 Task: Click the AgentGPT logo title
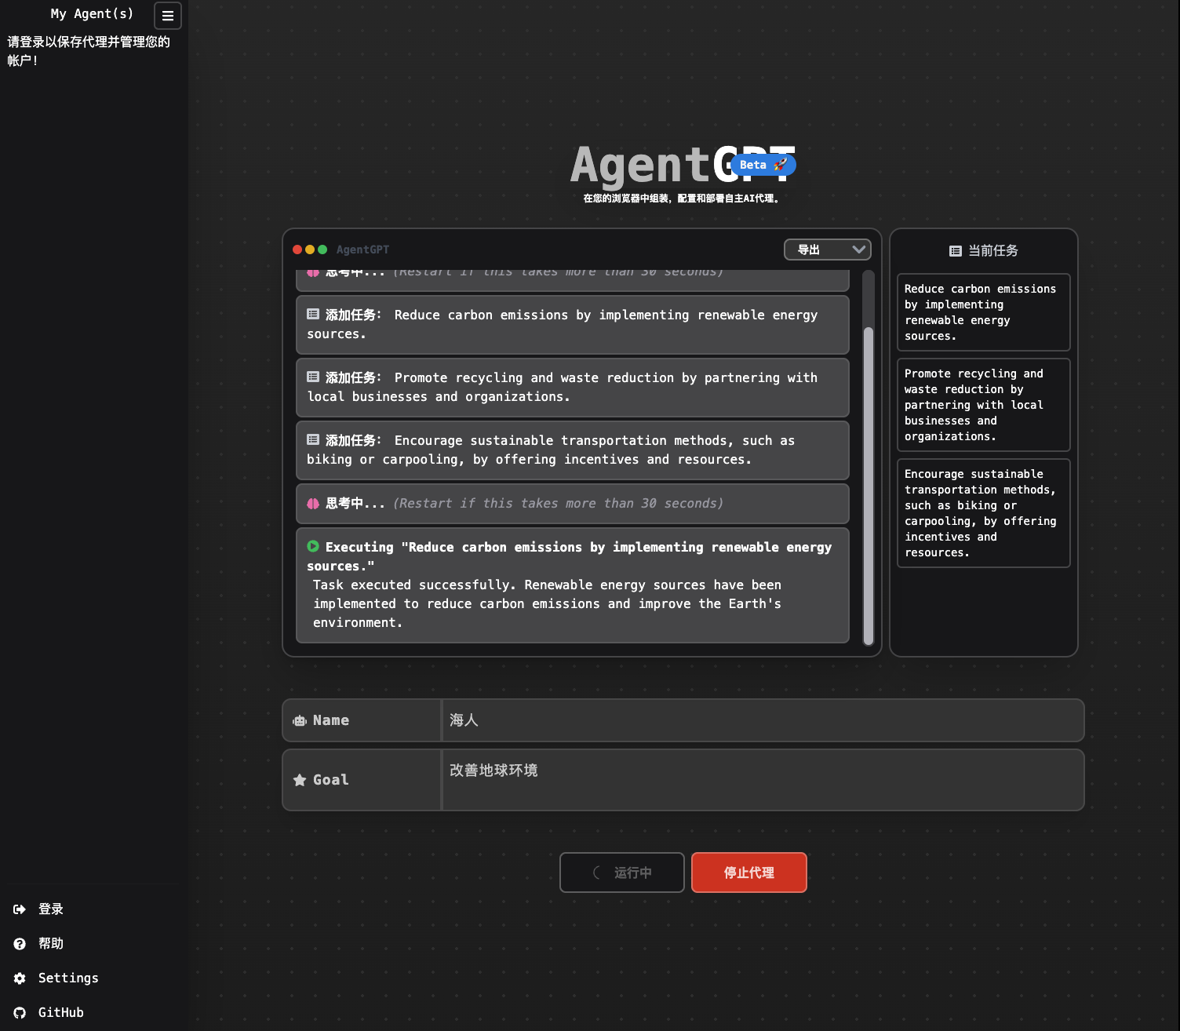(x=683, y=165)
